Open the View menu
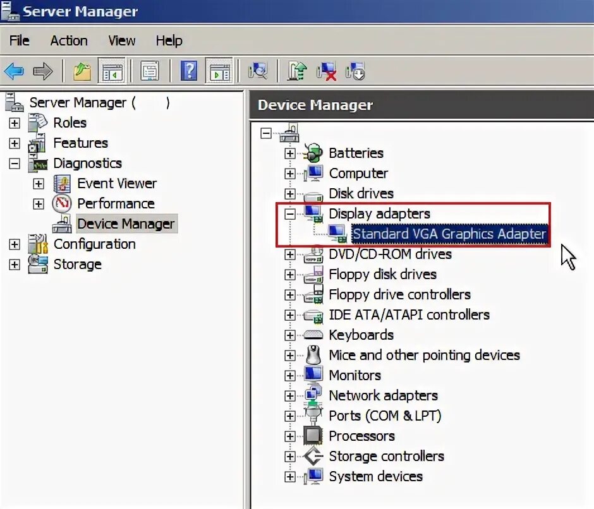 click(121, 40)
